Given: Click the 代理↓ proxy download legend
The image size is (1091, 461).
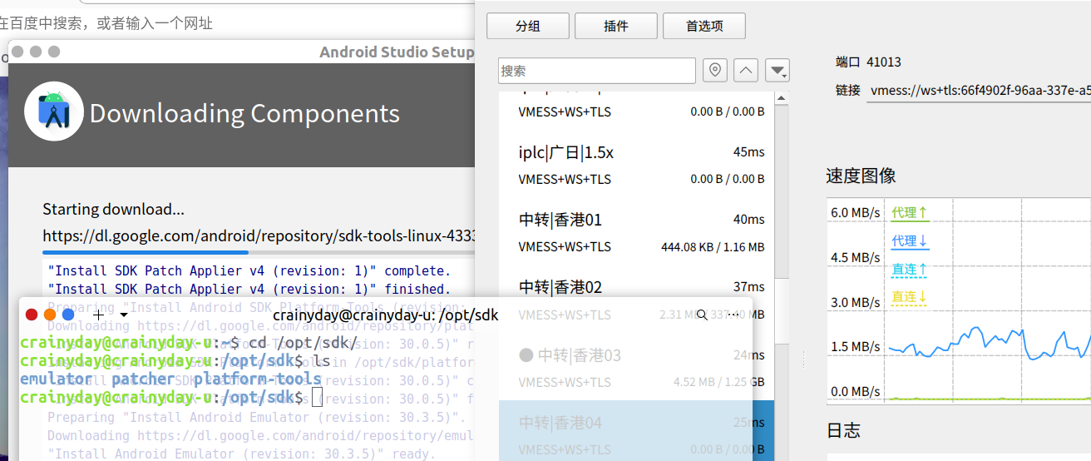Looking at the screenshot, I should point(910,240).
